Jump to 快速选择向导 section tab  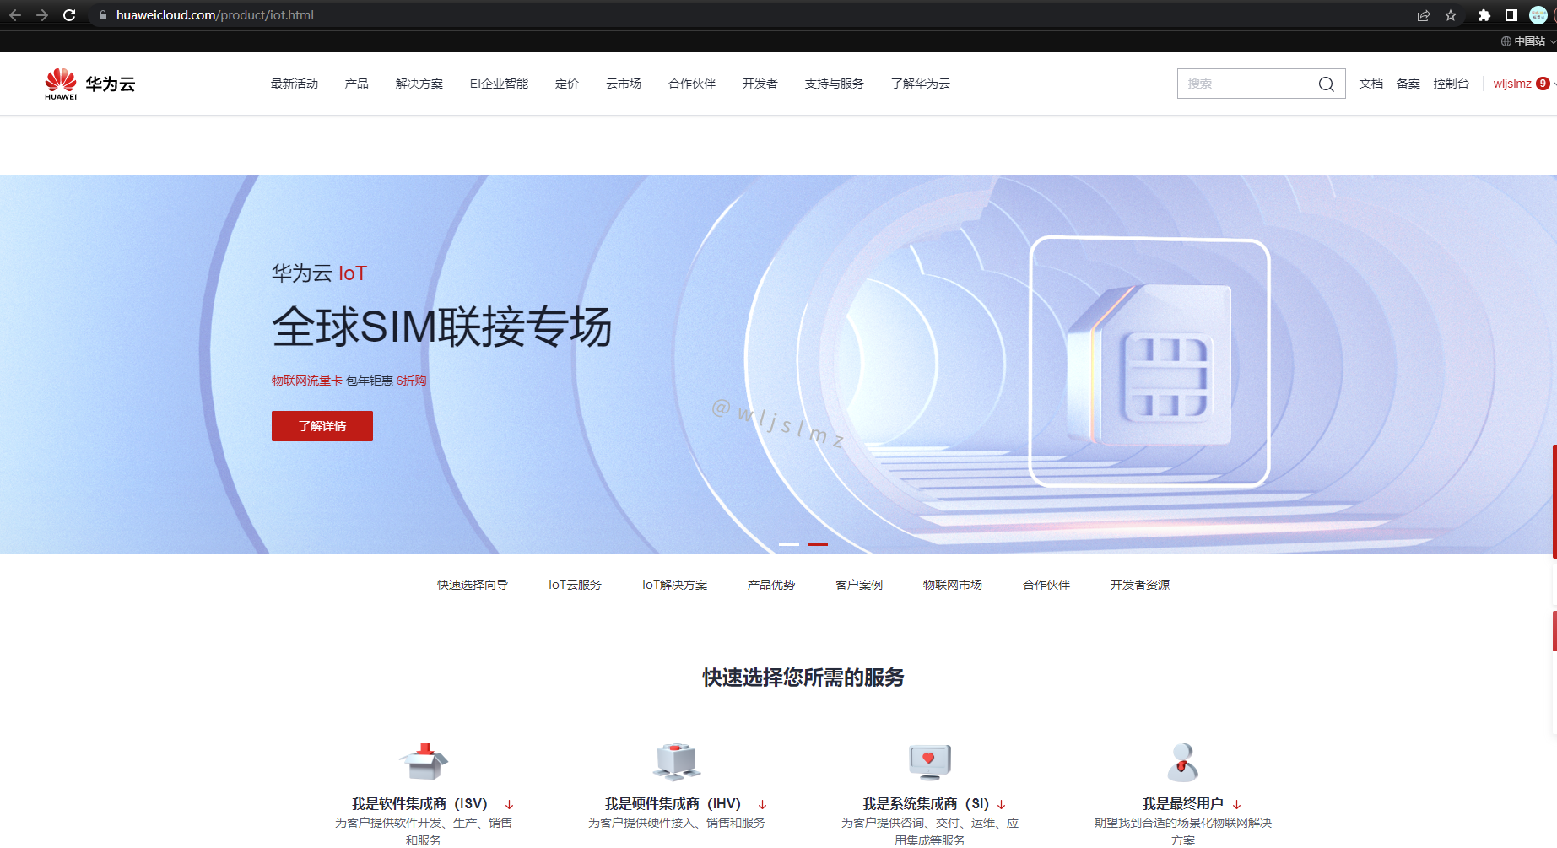(473, 585)
